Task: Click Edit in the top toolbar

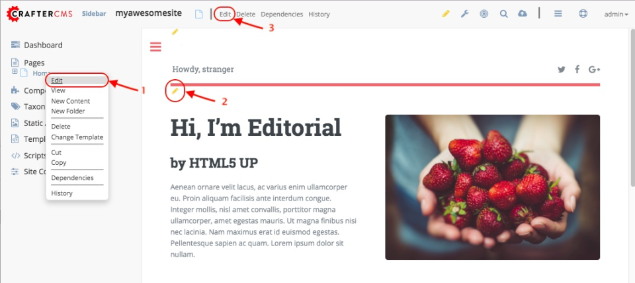Action: tap(225, 14)
